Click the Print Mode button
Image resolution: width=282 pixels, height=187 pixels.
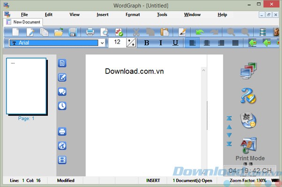[250, 158]
